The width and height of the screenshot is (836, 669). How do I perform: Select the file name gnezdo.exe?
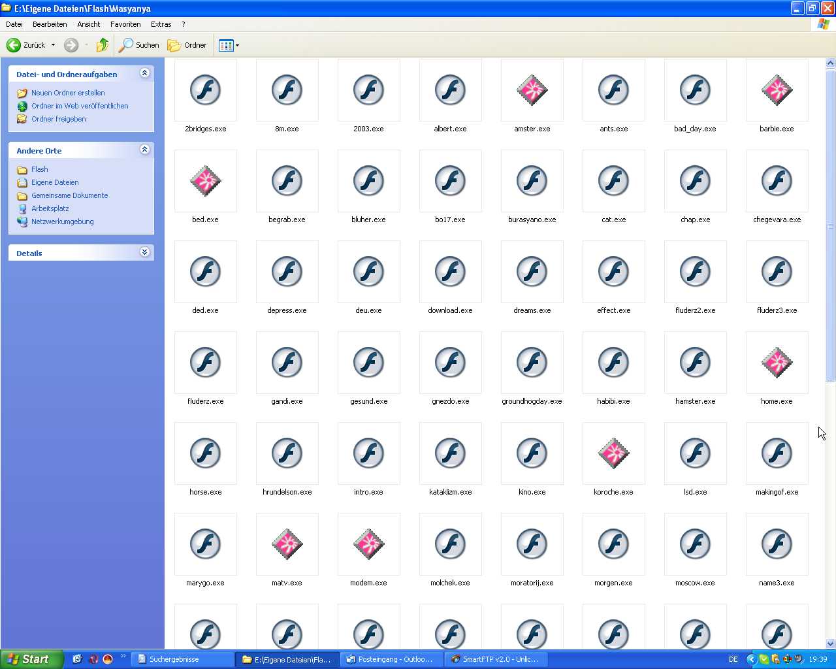[x=451, y=401]
